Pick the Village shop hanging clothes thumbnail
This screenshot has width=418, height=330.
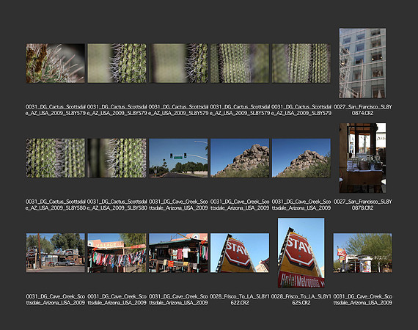click(117, 253)
